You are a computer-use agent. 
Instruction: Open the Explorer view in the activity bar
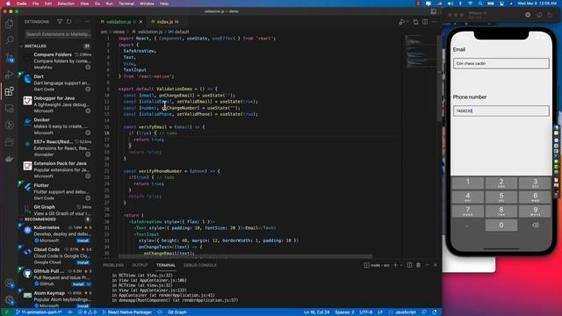10,24
